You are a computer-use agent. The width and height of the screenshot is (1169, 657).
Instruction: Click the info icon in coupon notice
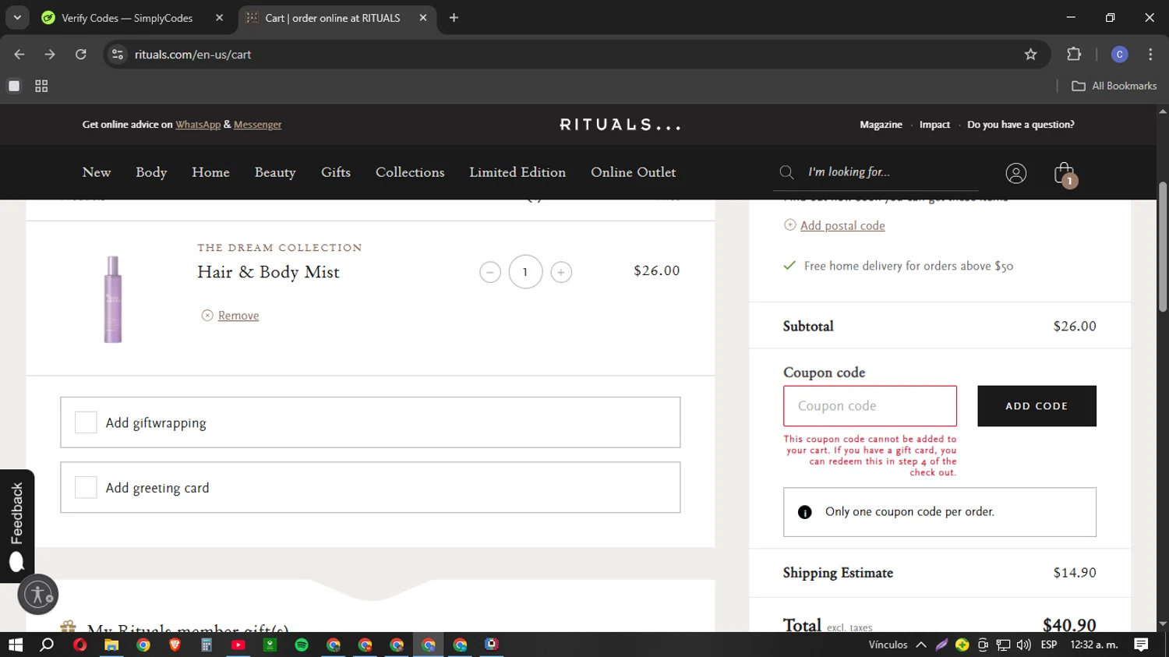tap(805, 512)
